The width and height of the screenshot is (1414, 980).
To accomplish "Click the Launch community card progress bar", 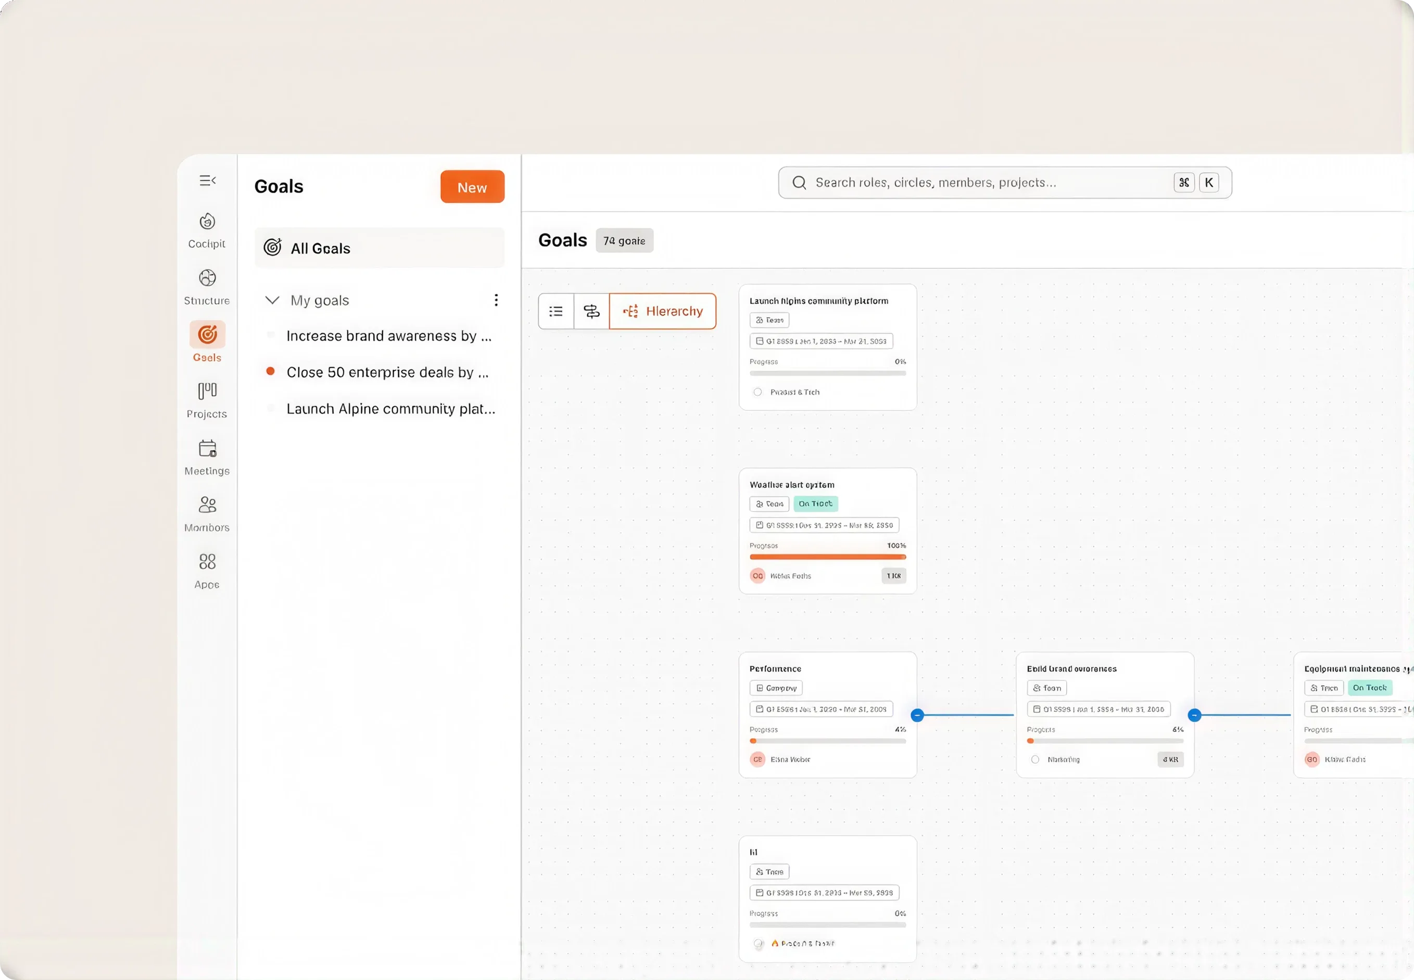I will 828,373.
